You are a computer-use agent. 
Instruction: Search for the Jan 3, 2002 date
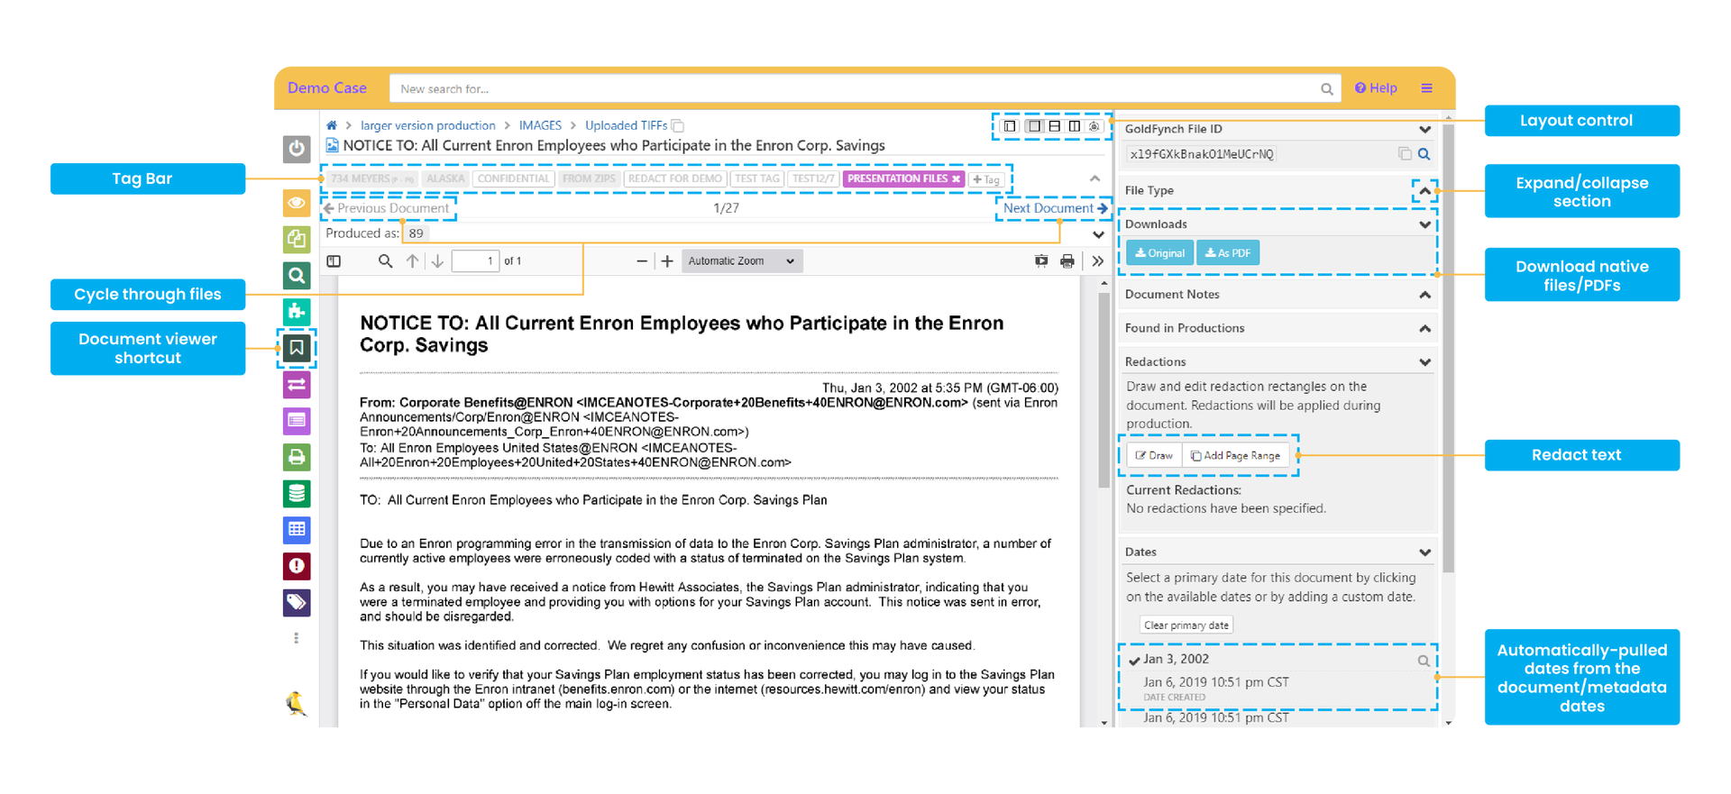point(1424,661)
